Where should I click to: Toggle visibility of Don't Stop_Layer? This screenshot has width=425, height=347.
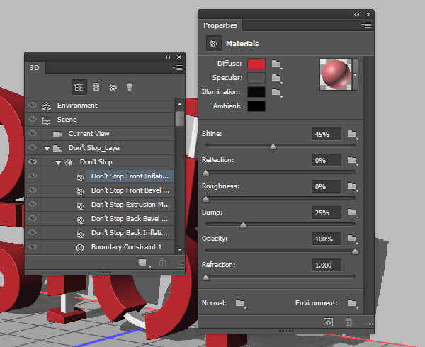33,147
